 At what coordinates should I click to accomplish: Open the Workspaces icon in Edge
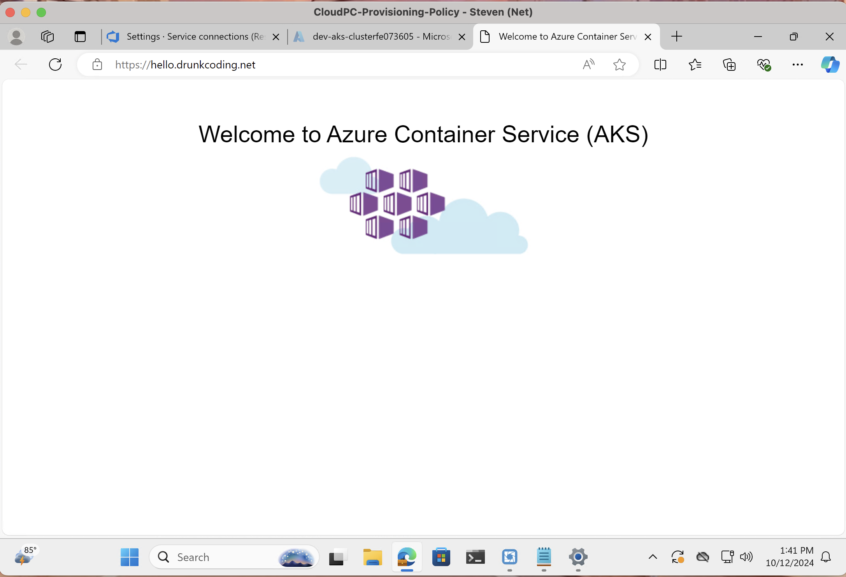click(47, 37)
